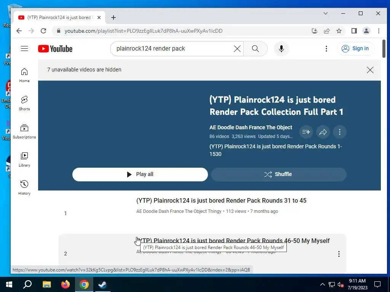Image resolution: width=390 pixels, height=292 pixels.
Task: Click muted volume tray icon
Action: pyautogui.click(x=340, y=284)
